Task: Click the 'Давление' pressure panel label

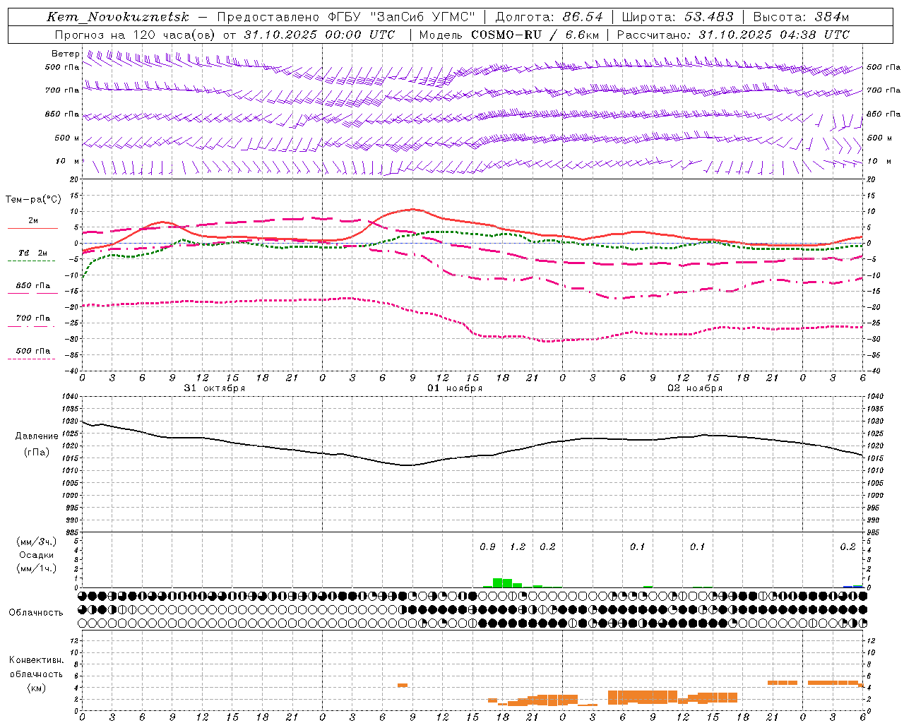Action: click(37, 436)
